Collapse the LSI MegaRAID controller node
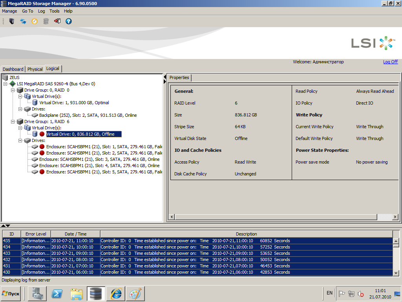 [5, 84]
